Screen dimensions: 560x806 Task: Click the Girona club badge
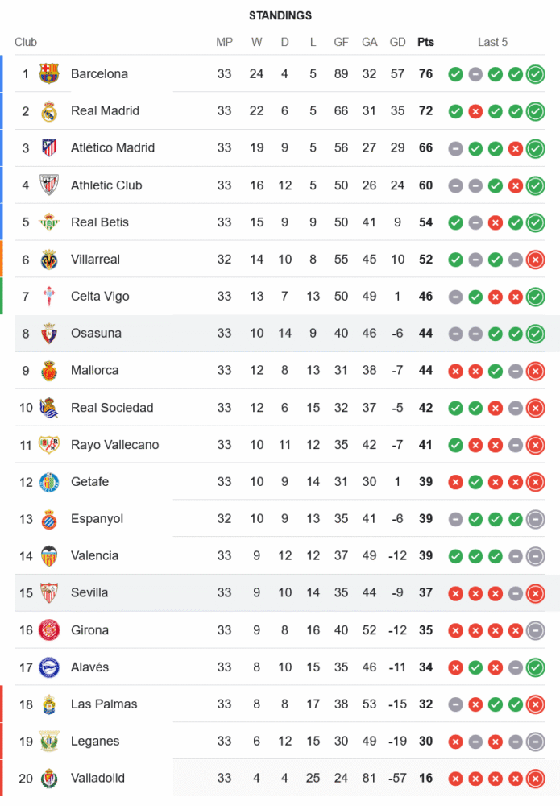click(x=49, y=630)
